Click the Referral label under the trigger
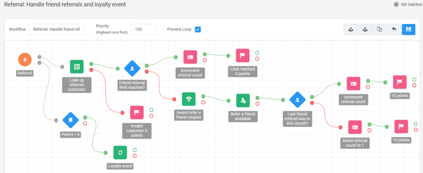 (25, 73)
